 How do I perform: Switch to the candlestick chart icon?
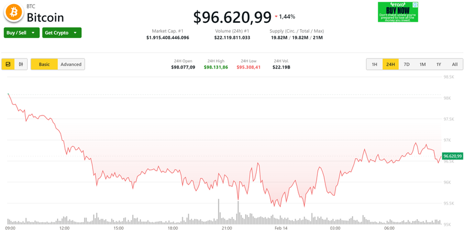pos(22,64)
